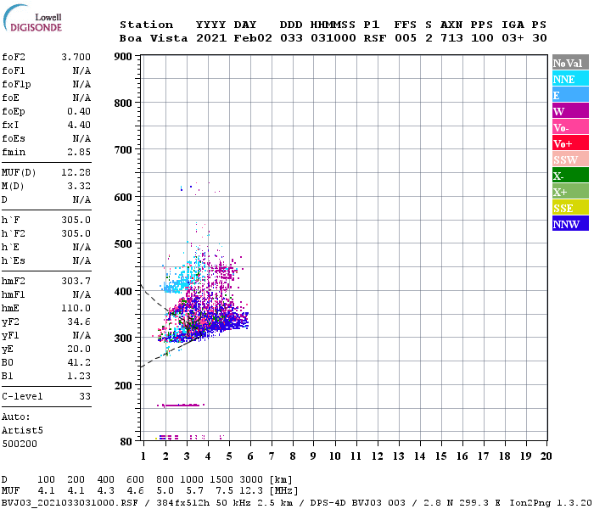Click the foEp value 0.40
Viewport: 594px width, 509px height.
point(79,111)
